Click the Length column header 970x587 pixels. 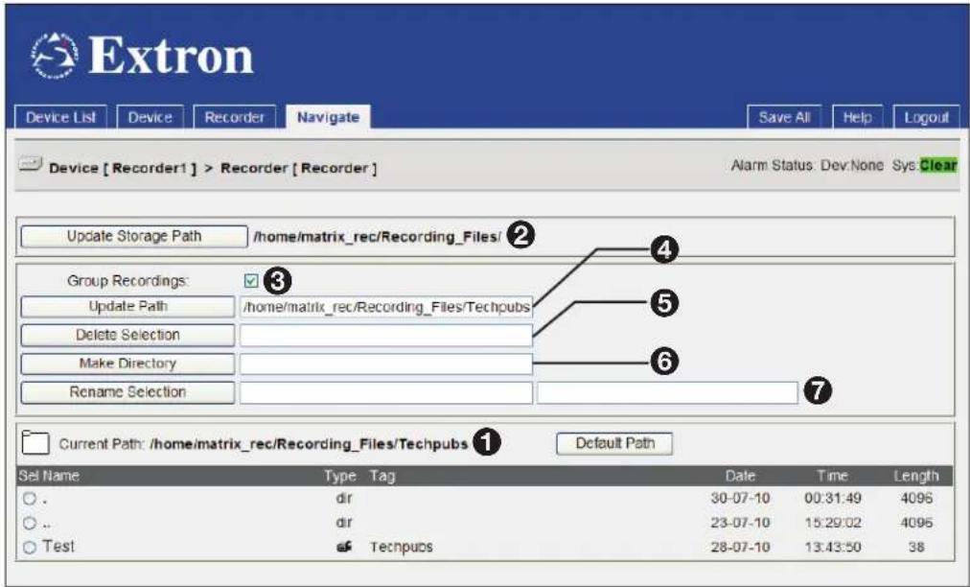click(x=915, y=476)
